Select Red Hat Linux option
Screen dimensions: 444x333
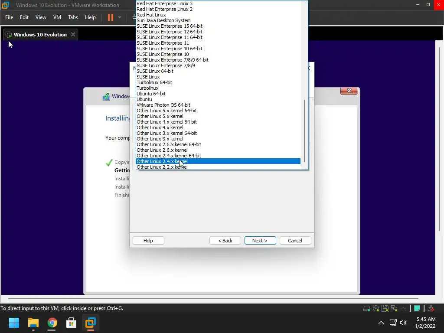(x=219, y=15)
